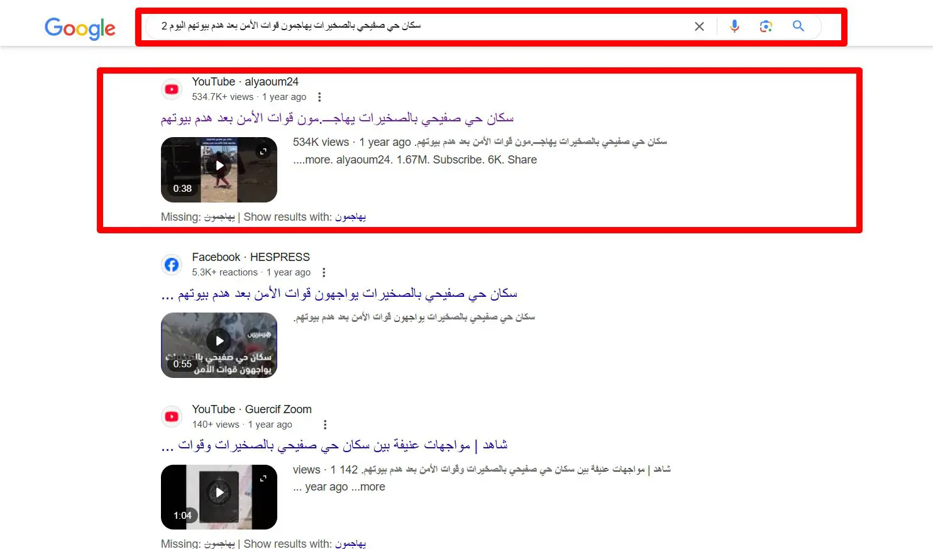Screen dimensions: 933x549
Task: Play the 0:55 HESPRESS video thumbnail
Action: 219,341
